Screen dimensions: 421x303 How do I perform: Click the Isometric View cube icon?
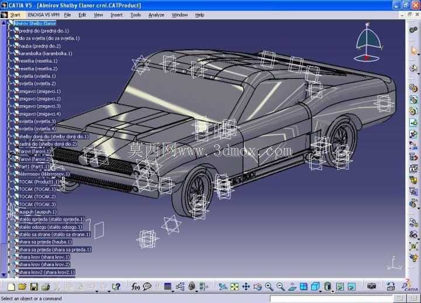pyautogui.click(x=315, y=287)
